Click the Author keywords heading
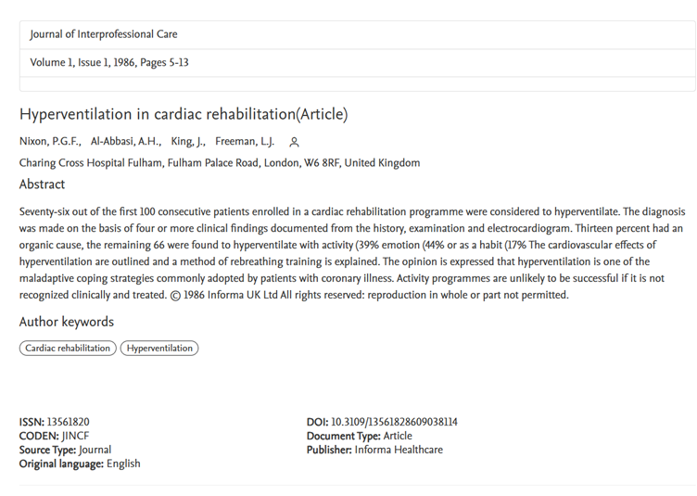Image resolution: width=697 pixels, height=496 pixels. tap(67, 322)
